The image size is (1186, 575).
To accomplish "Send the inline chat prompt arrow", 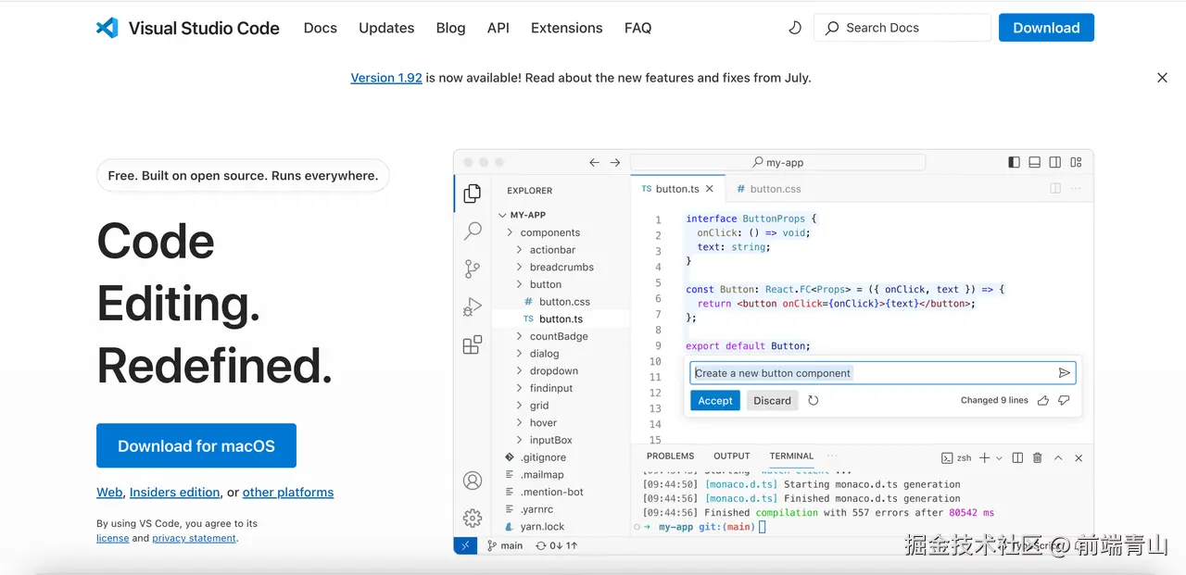I will pos(1065,373).
